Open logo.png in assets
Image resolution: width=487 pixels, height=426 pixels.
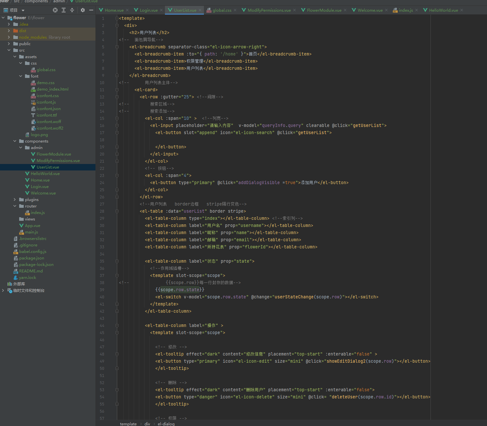pos(39,135)
